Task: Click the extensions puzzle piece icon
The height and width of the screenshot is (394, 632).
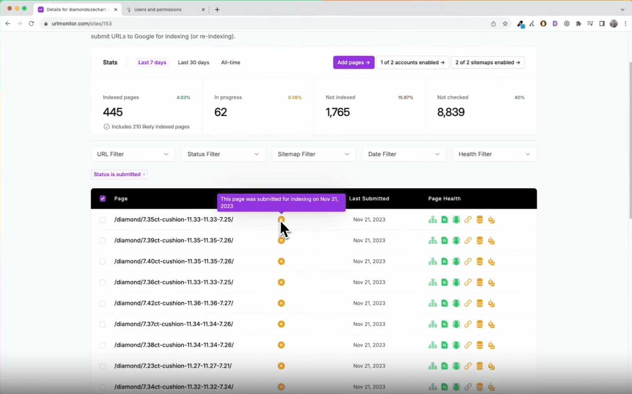Action: tap(578, 24)
